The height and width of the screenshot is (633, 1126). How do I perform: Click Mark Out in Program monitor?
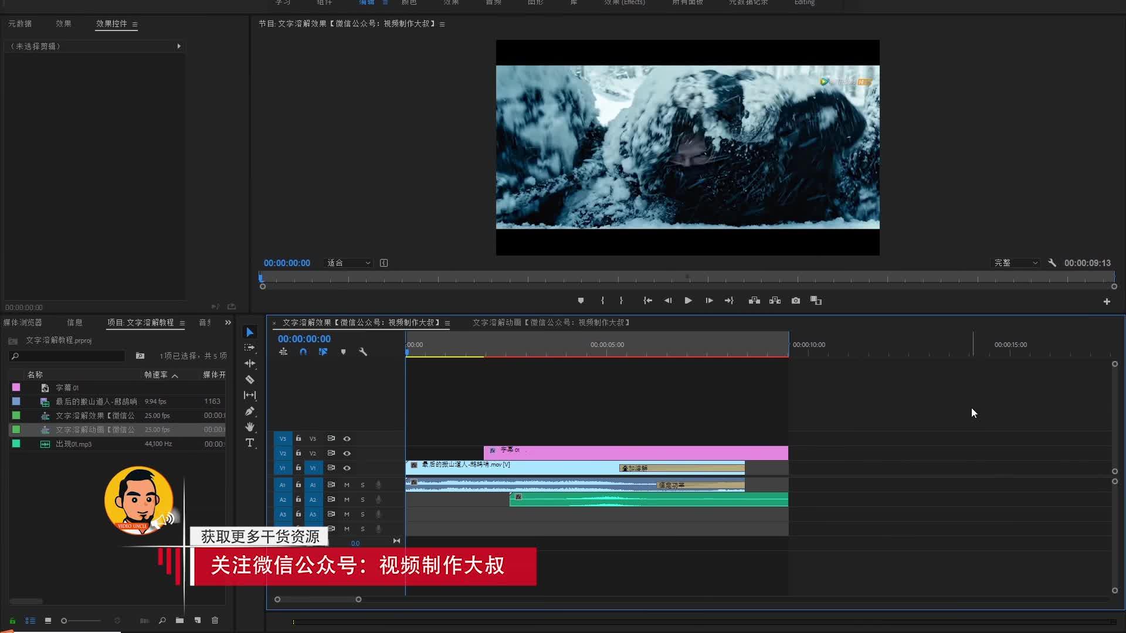pos(621,301)
